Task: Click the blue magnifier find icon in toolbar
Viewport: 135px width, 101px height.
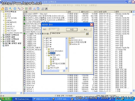Action: (x=11, y=9)
